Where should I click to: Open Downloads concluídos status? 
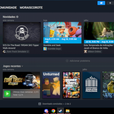point(55,104)
